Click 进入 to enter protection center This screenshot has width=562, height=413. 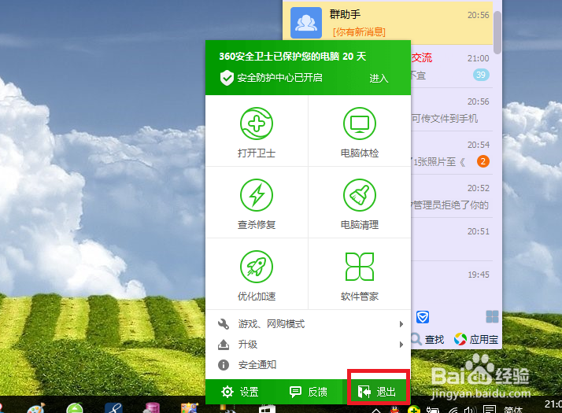coord(379,78)
